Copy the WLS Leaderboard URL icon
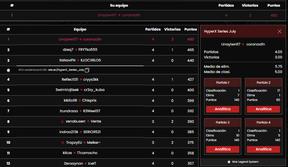288x167 pixels. coord(87,70)
